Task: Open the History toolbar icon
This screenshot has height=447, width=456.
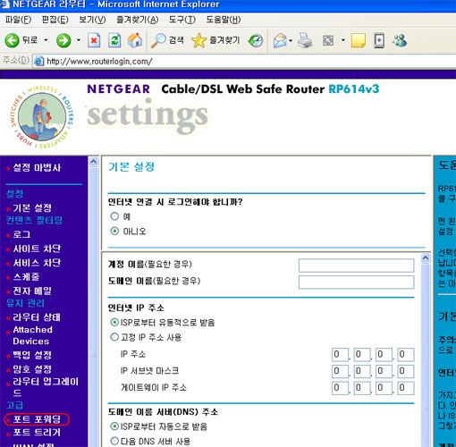Action: click(256, 40)
